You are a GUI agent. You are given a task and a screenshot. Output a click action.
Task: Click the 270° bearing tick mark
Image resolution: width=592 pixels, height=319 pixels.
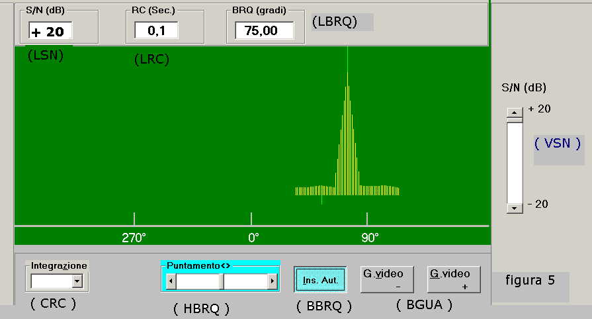coord(134,219)
